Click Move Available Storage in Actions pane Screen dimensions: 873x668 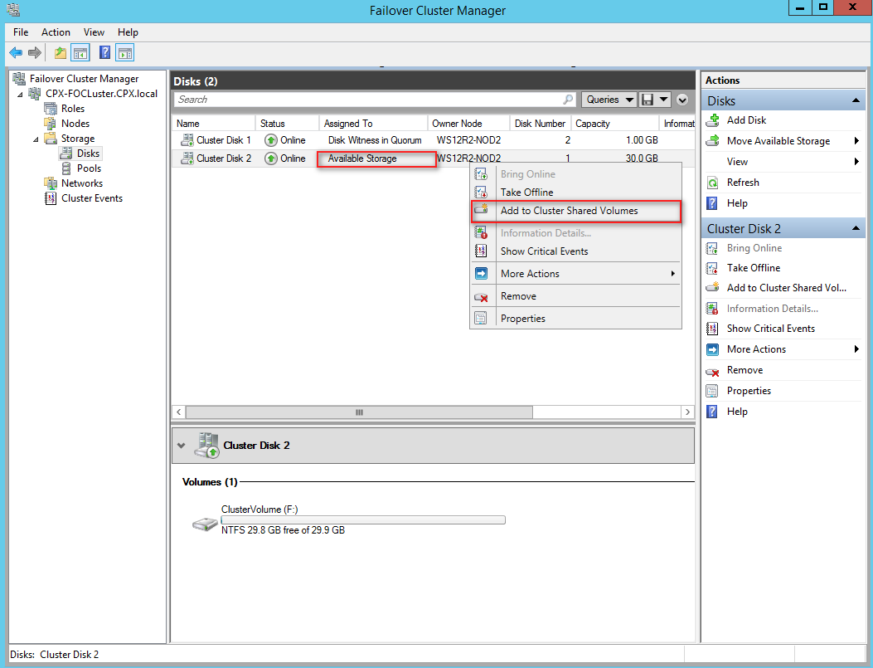coord(778,141)
